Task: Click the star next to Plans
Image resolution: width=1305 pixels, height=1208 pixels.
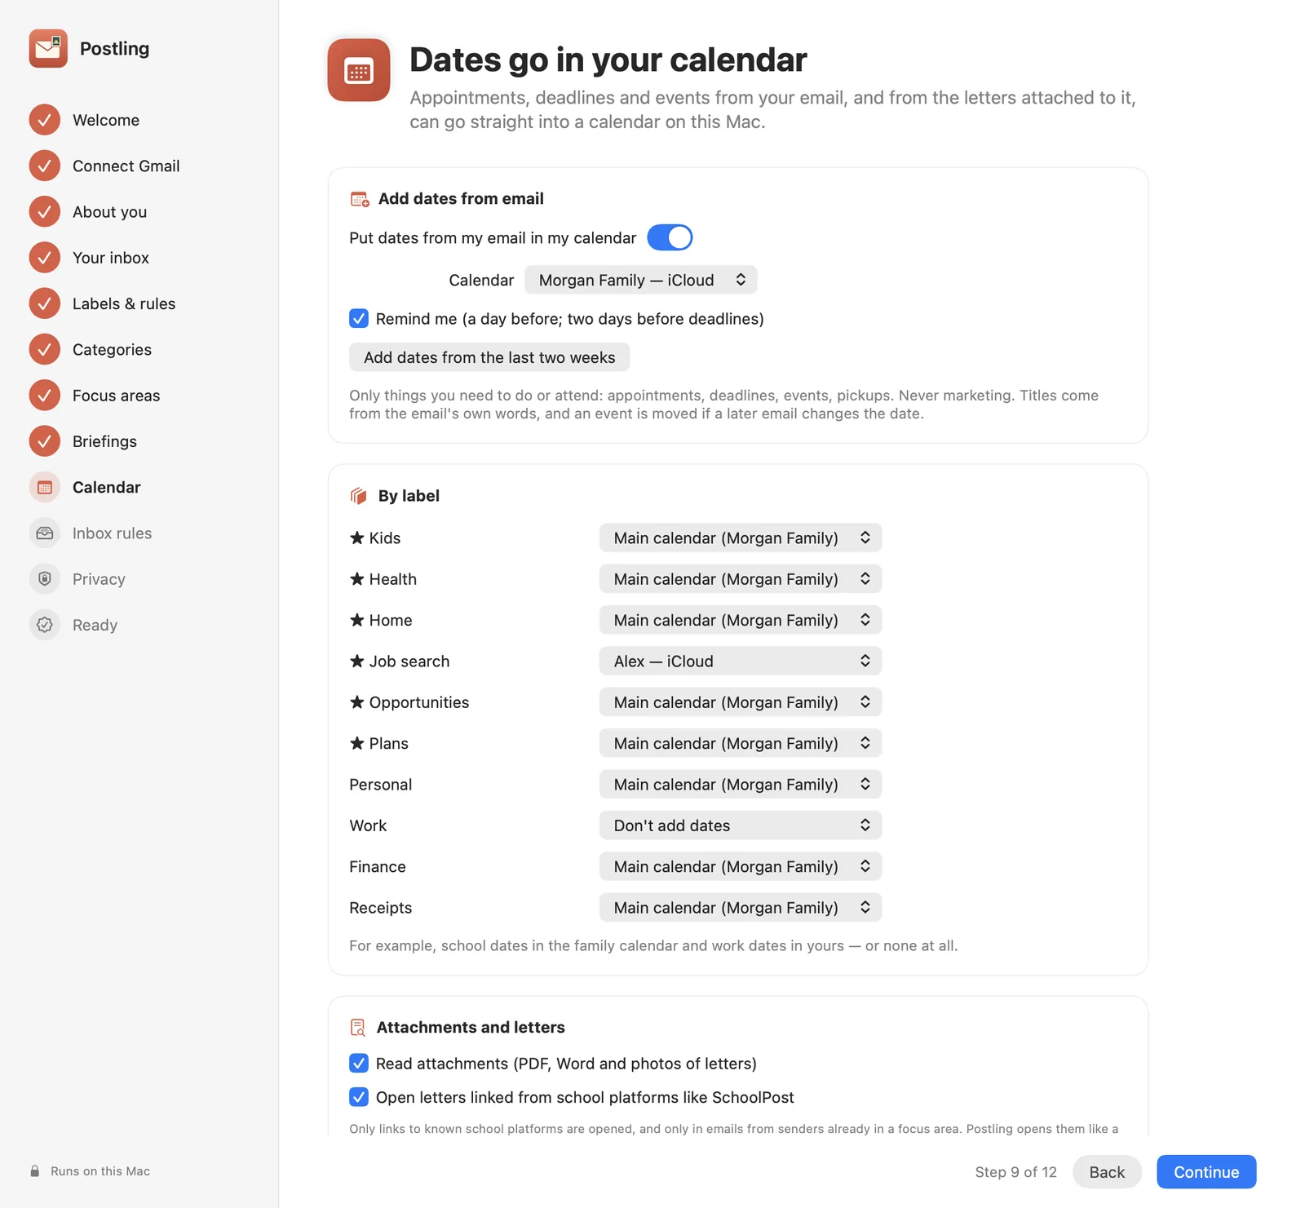Action: click(356, 743)
